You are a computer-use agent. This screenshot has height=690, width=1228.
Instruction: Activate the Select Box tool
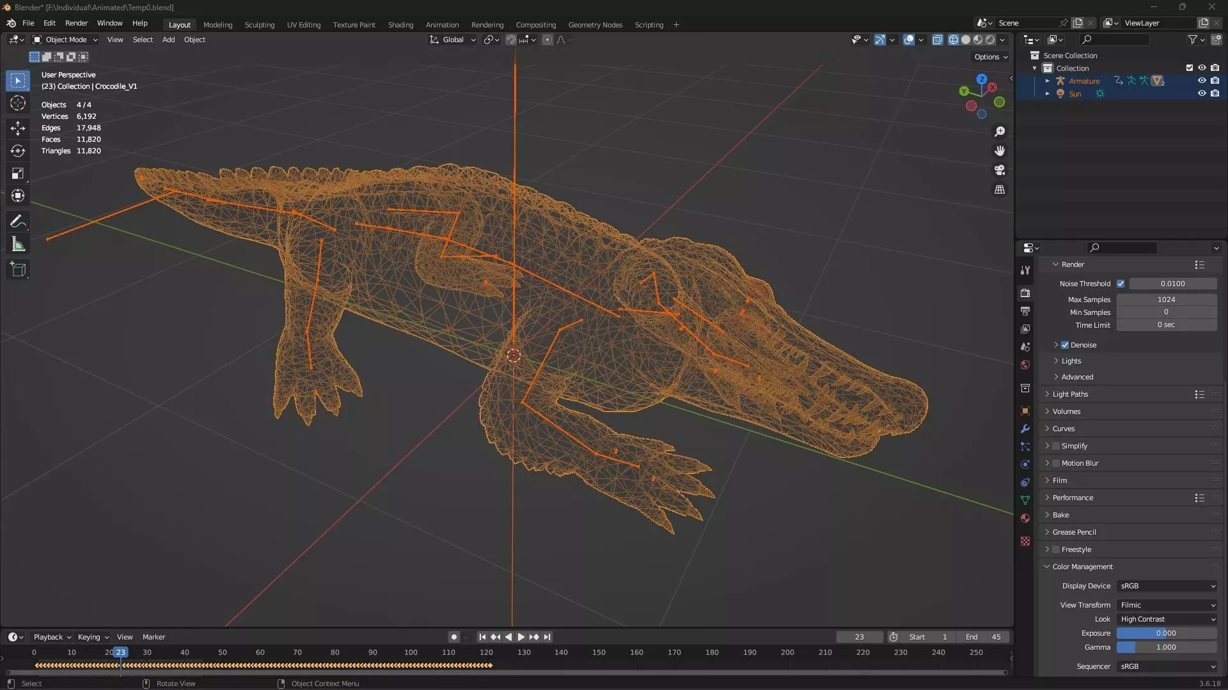(18, 80)
